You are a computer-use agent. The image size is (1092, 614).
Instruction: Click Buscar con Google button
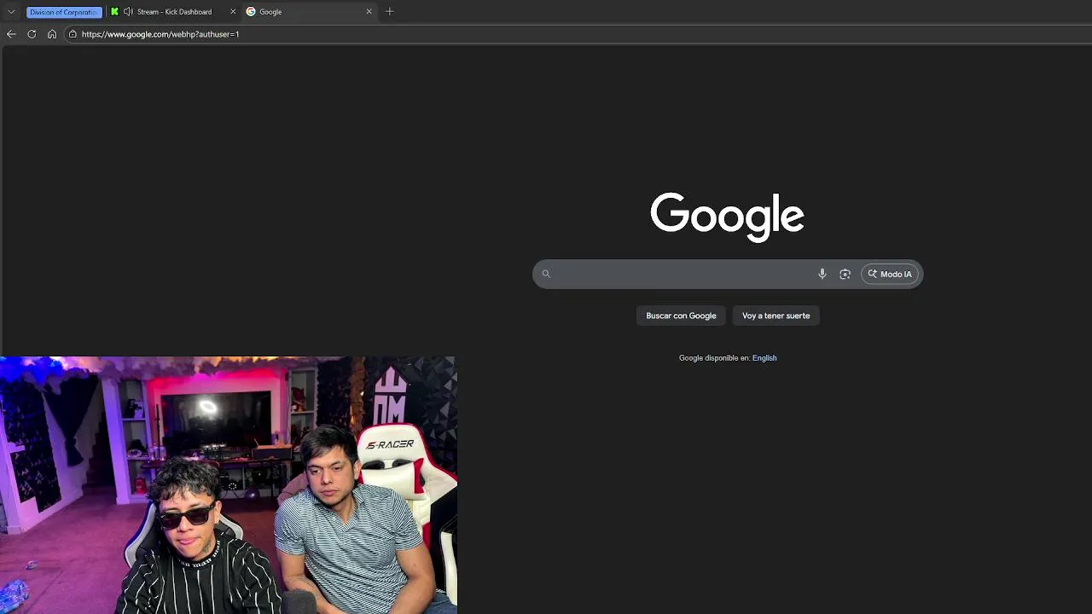pos(681,316)
